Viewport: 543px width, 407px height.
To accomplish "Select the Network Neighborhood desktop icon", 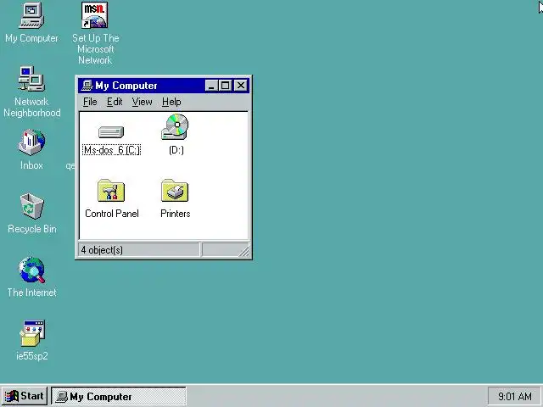I will [31, 79].
